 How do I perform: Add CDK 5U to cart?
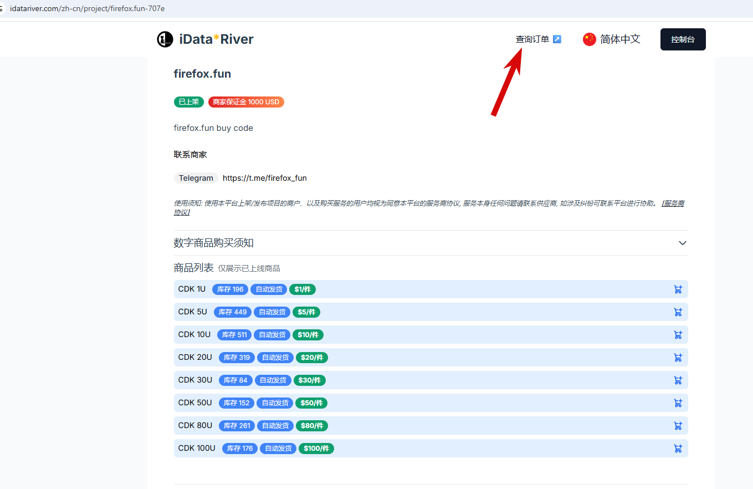pyautogui.click(x=678, y=312)
